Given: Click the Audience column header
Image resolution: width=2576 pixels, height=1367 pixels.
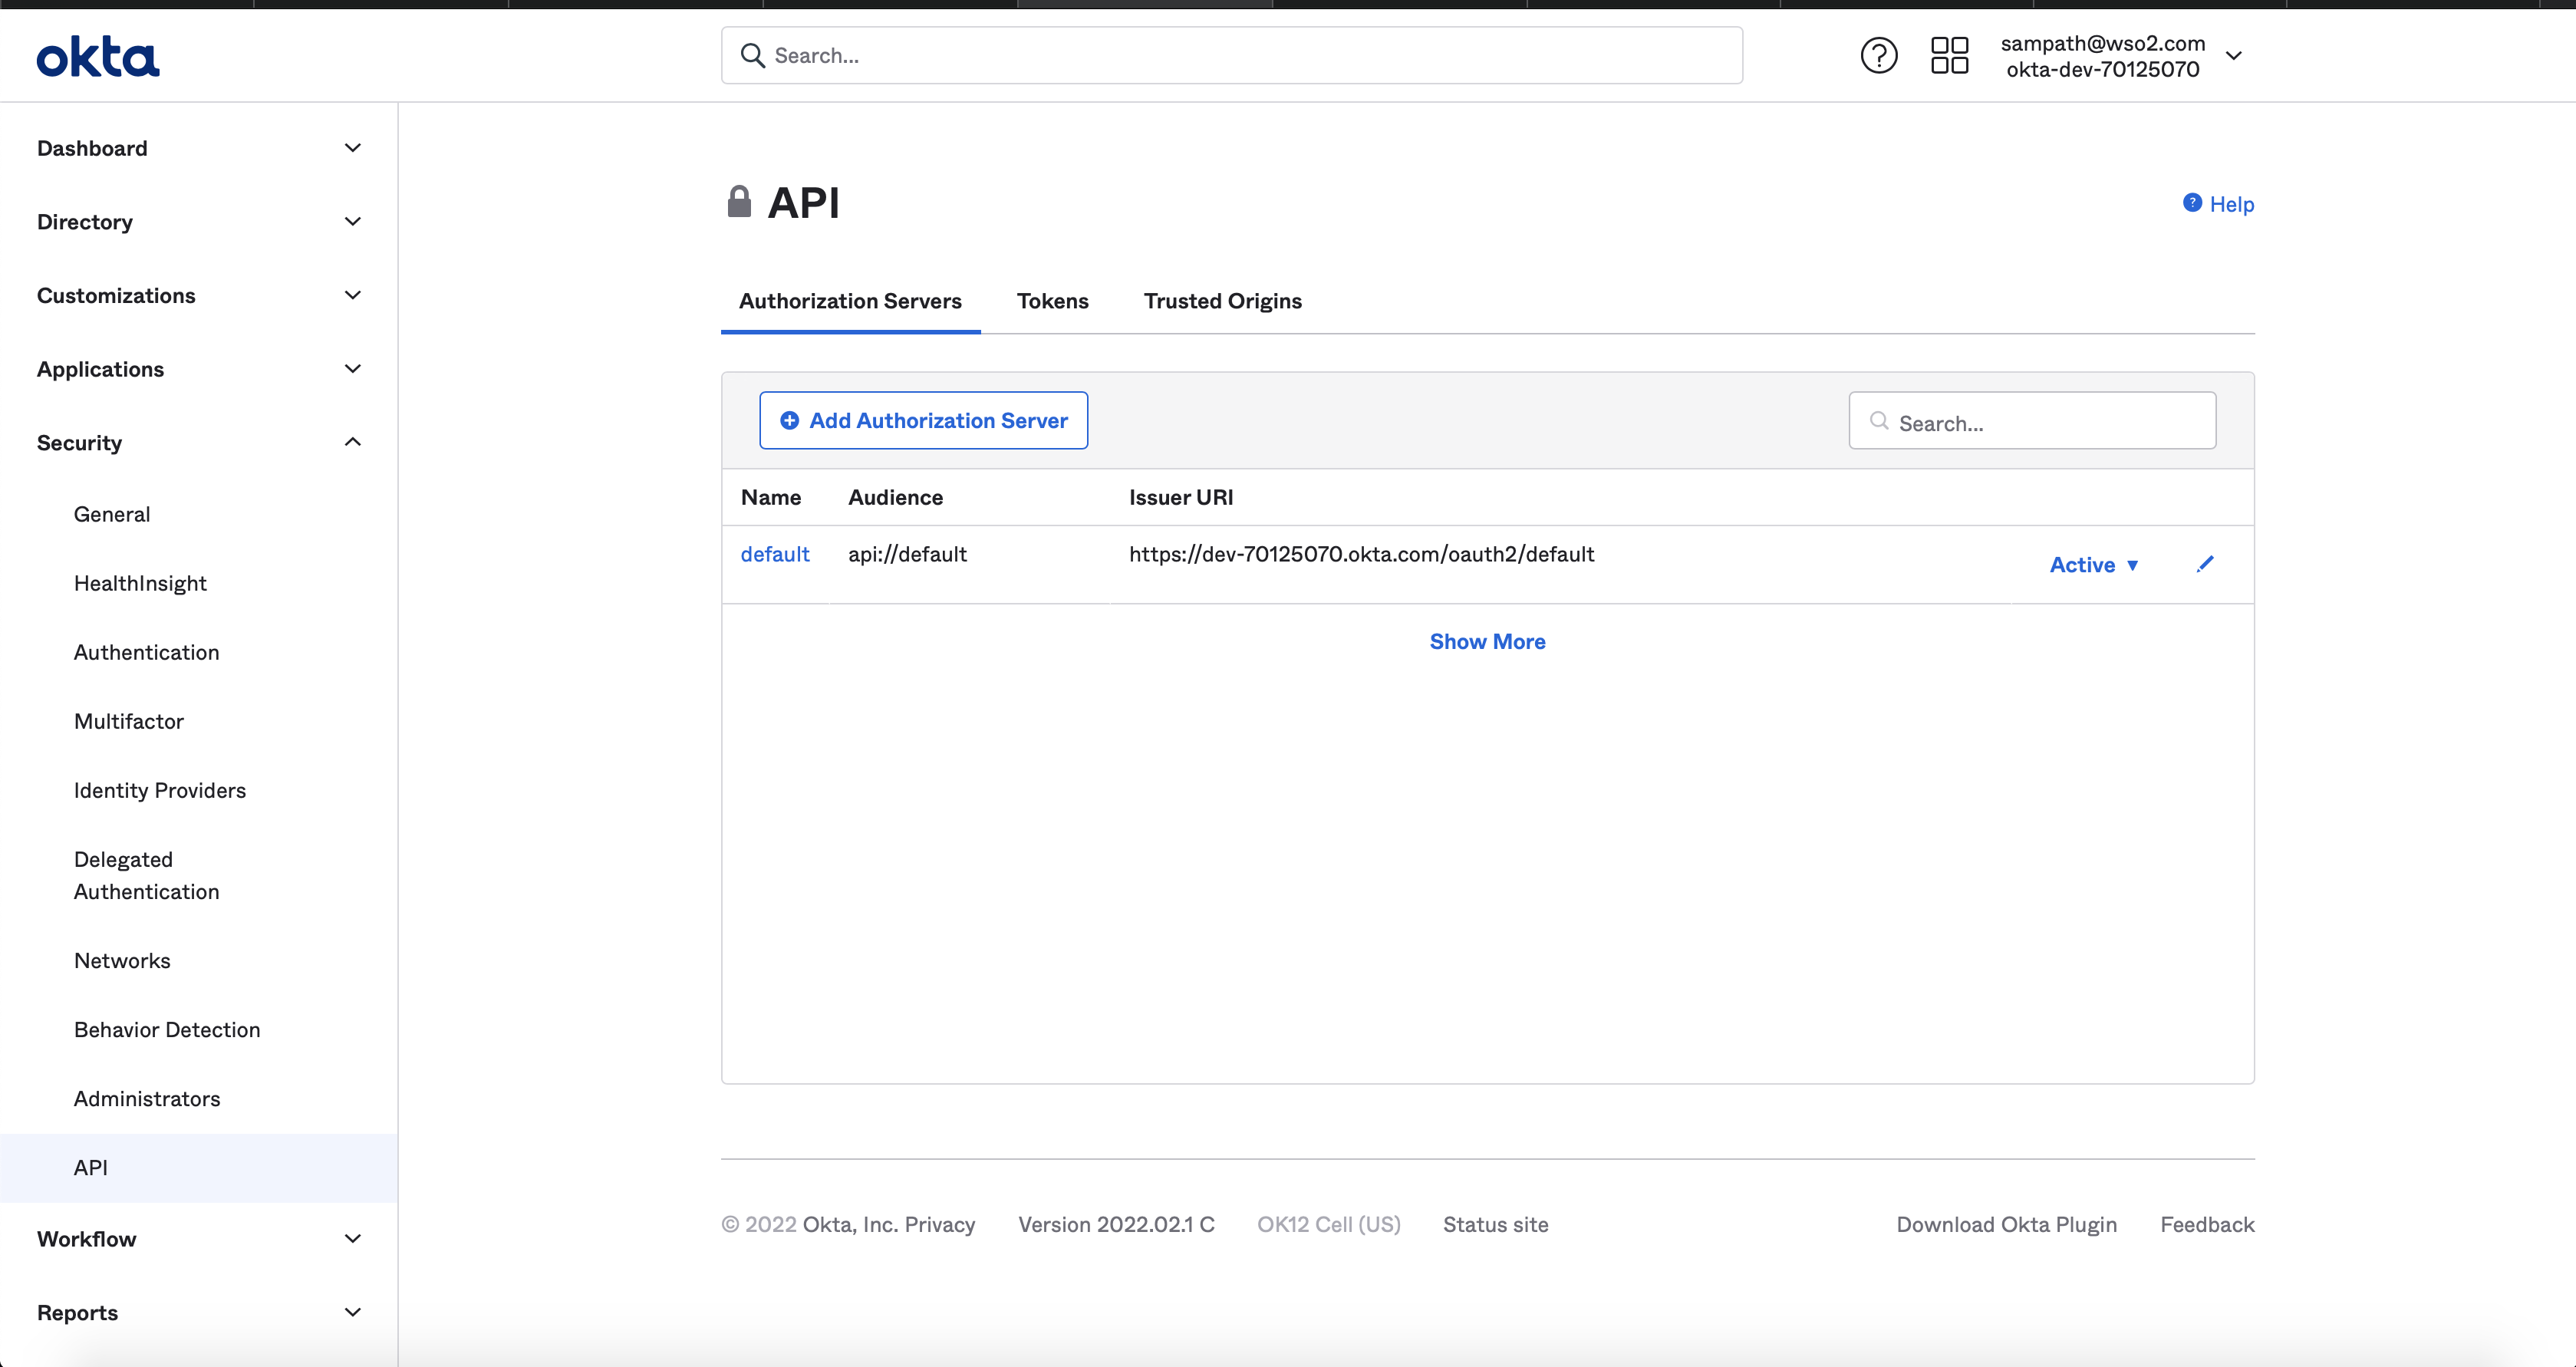Looking at the screenshot, I should [x=895, y=497].
